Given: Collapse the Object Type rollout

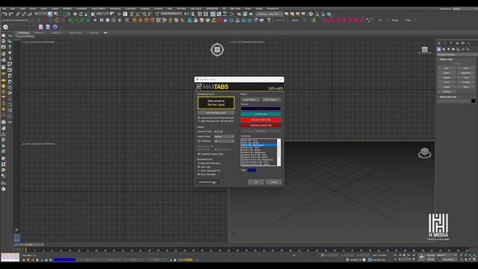Looking at the screenshot, I should (447, 59).
